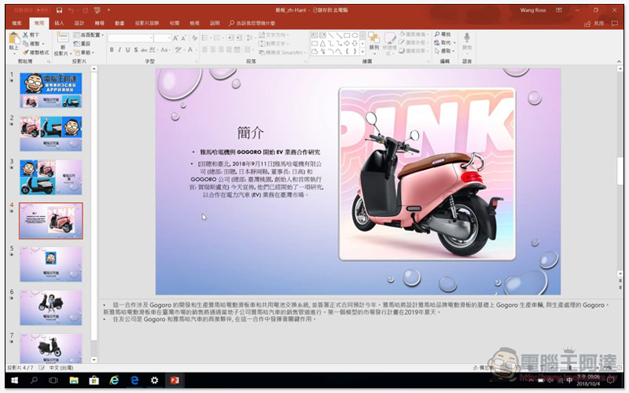The height and width of the screenshot is (393, 629).
Task: Start slideshow from beginning icon in title bar
Action: [97, 10]
